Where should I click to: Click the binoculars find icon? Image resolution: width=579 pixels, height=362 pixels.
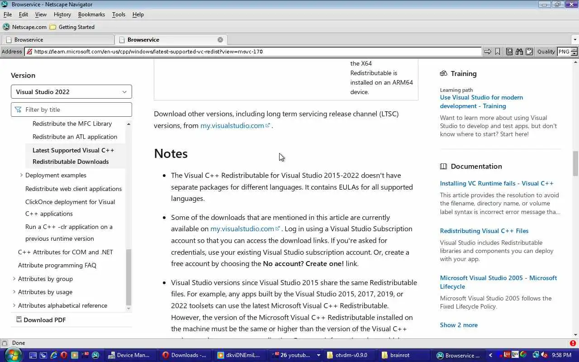coord(519,52)
